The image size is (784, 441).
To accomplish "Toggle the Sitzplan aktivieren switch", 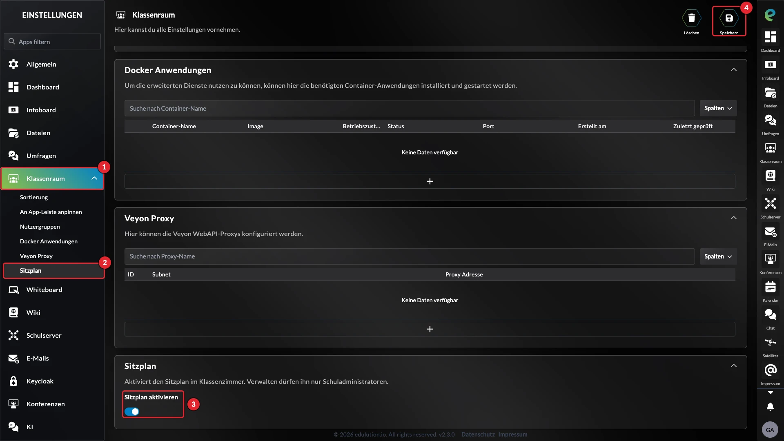I will coord(132,412).
